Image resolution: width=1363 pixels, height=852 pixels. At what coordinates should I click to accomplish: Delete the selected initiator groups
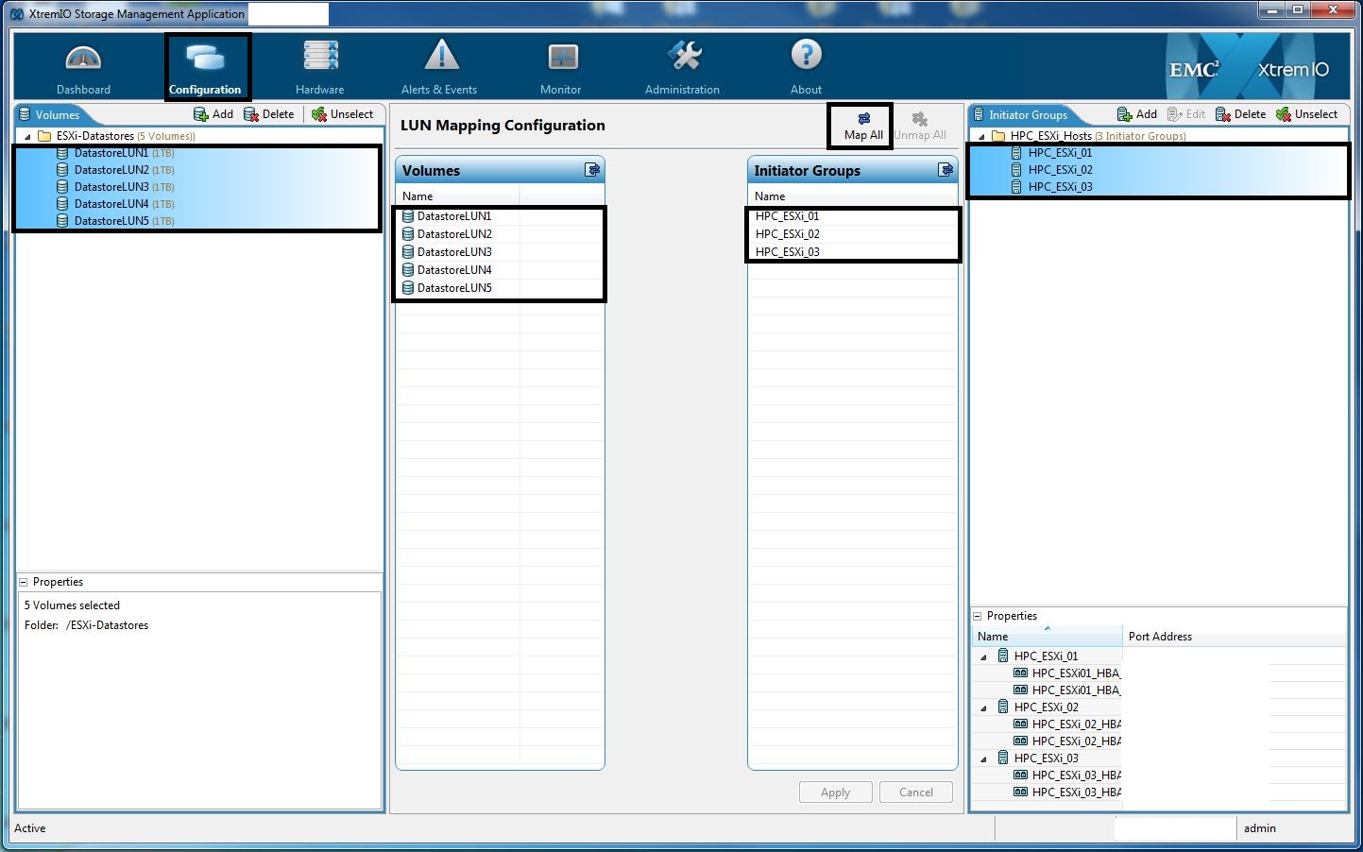click(1240, 114)
